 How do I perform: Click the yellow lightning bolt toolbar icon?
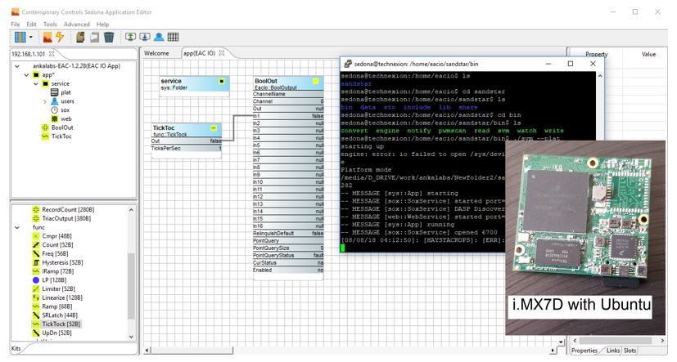[x=60, y=37]
